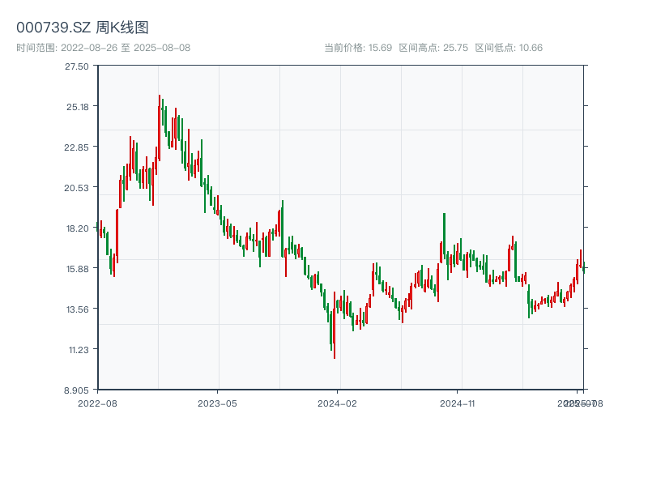Click the 000739.SZ 周K线图 chart title
This screenshot has height=486, width=648.
[x=83, y=28]
